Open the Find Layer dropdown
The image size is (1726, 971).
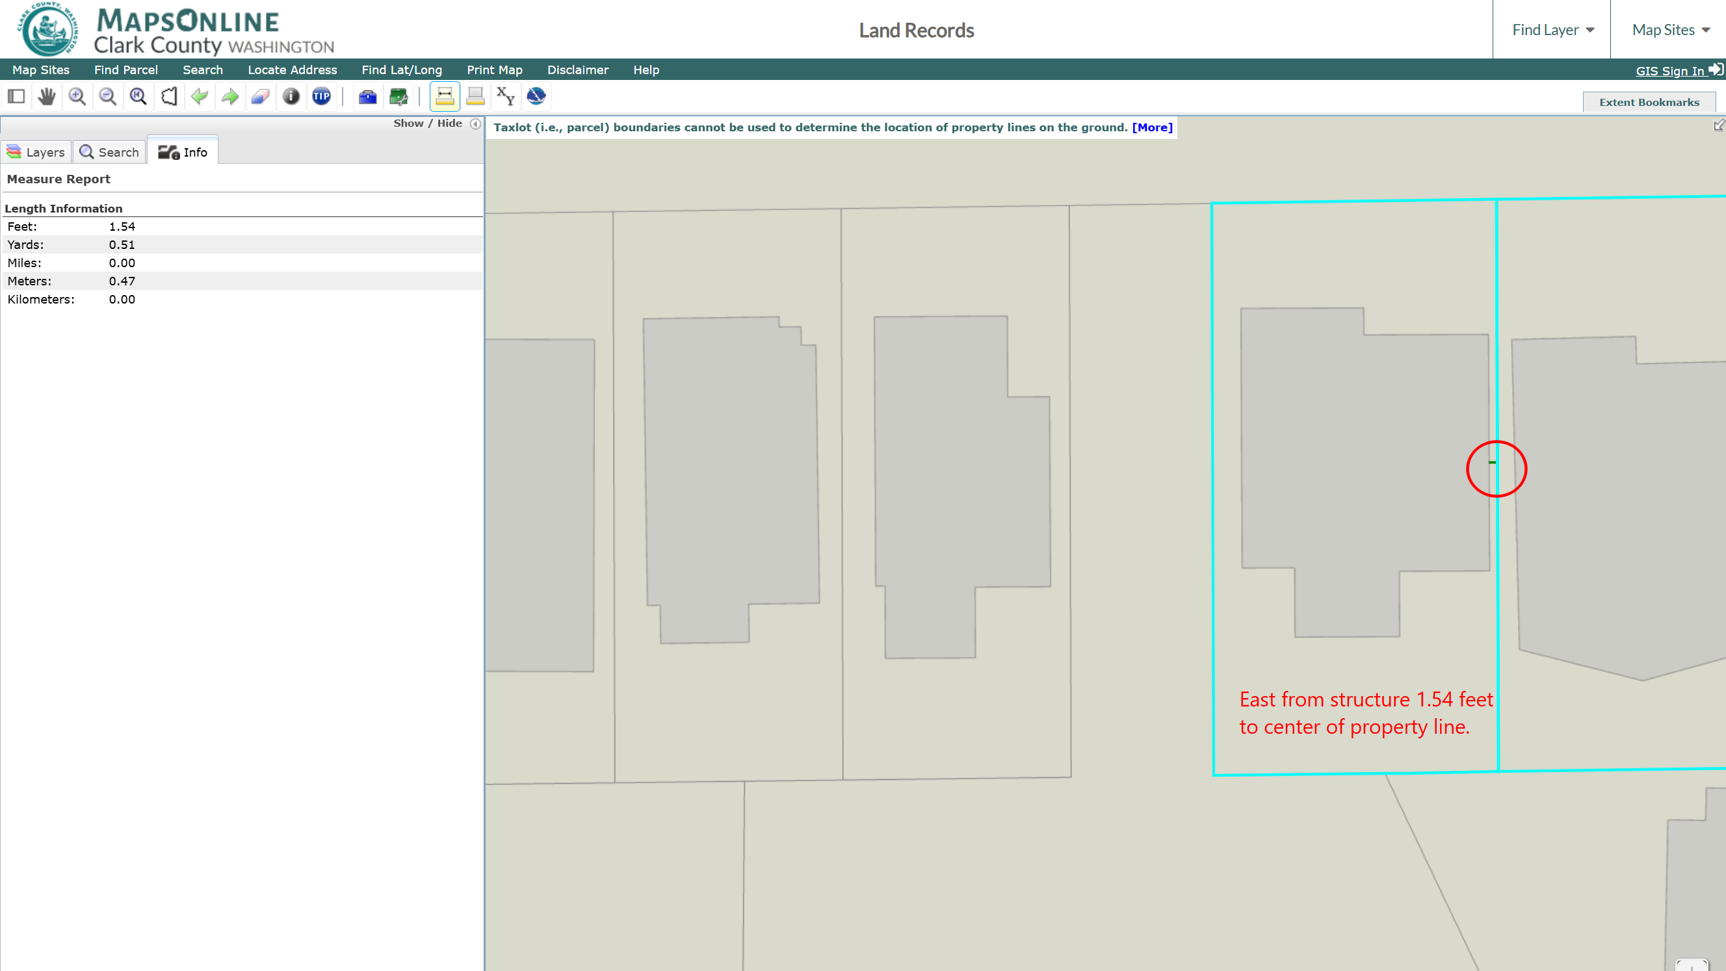click(1552, 29)
